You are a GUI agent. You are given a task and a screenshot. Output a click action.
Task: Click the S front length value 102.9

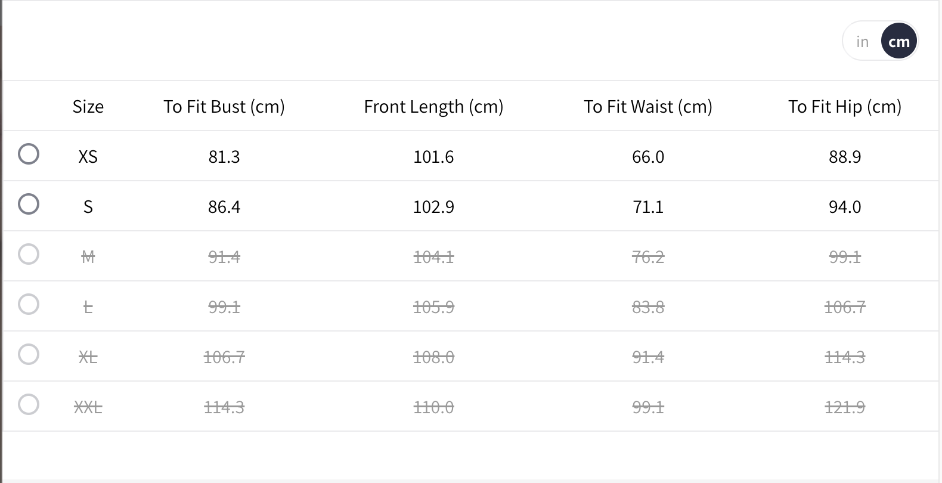click(433, 207)
